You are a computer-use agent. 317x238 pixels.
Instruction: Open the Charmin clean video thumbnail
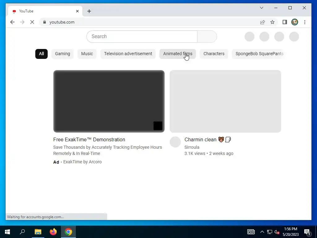pyautogui.click(x=225, y=101)
